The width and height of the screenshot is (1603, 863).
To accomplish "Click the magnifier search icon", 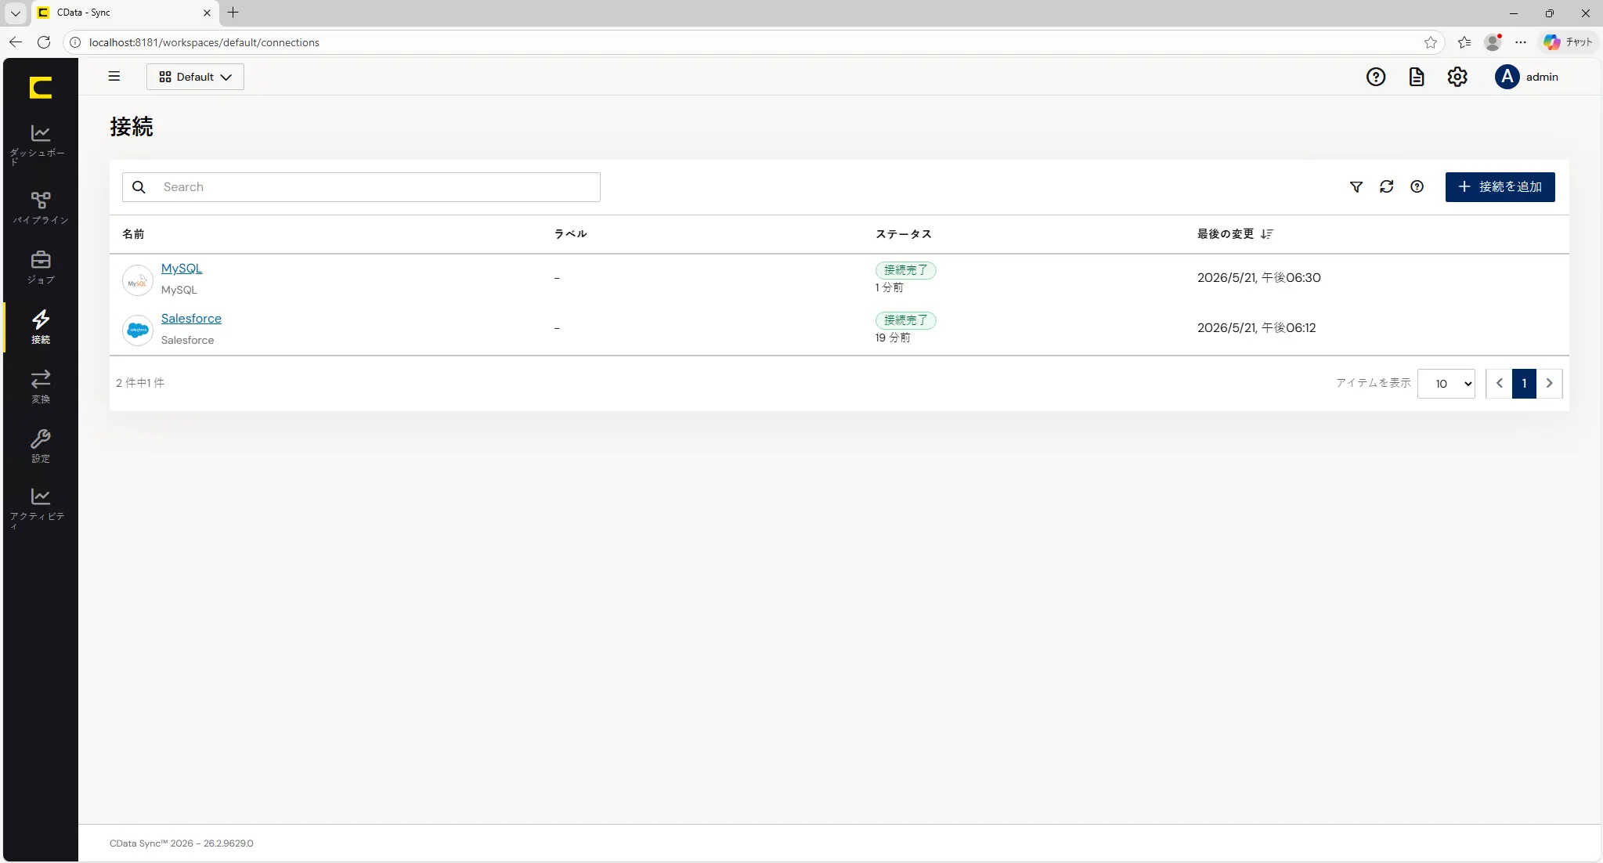I will point(139,187).
